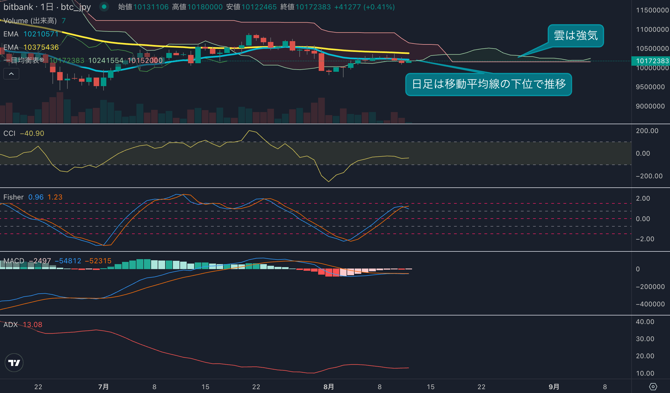The height and width of the screenshot is (393, 670).
Task: Select the 一目均衡表 indicator legend label
Action: tap(24, 60)
